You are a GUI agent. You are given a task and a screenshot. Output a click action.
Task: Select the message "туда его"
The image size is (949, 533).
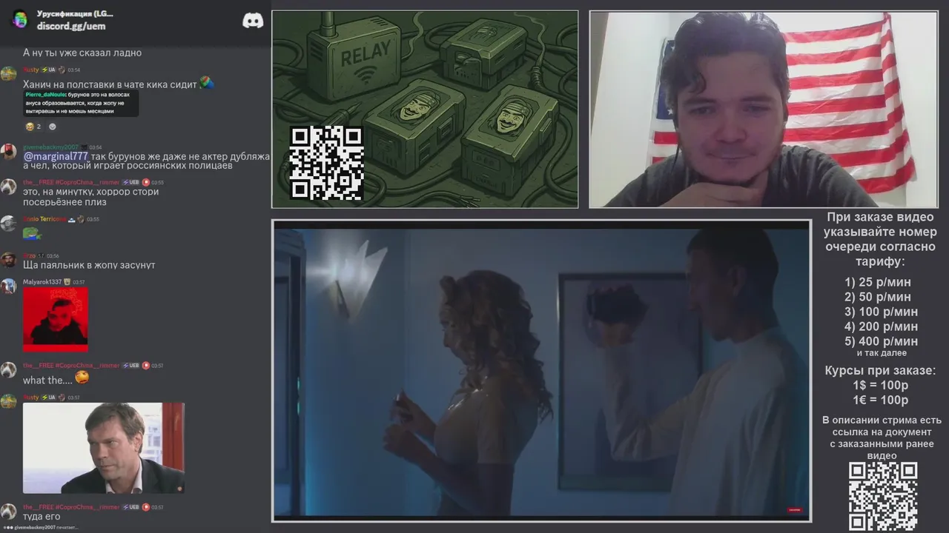pyautogui.click(x=42, y=517)
